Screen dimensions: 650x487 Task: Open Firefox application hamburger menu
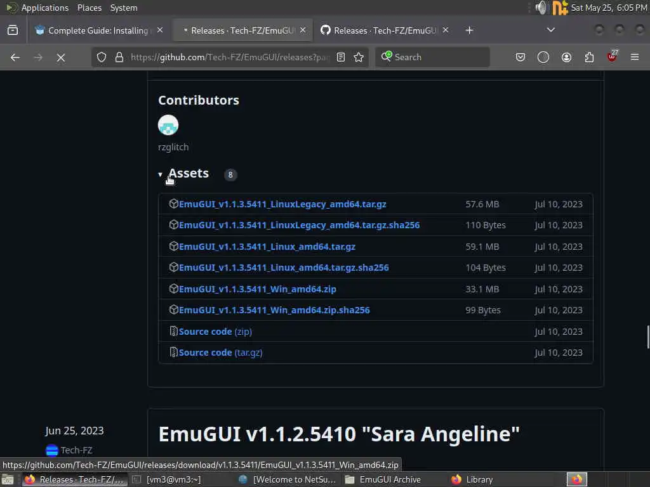tap(635, 57)
